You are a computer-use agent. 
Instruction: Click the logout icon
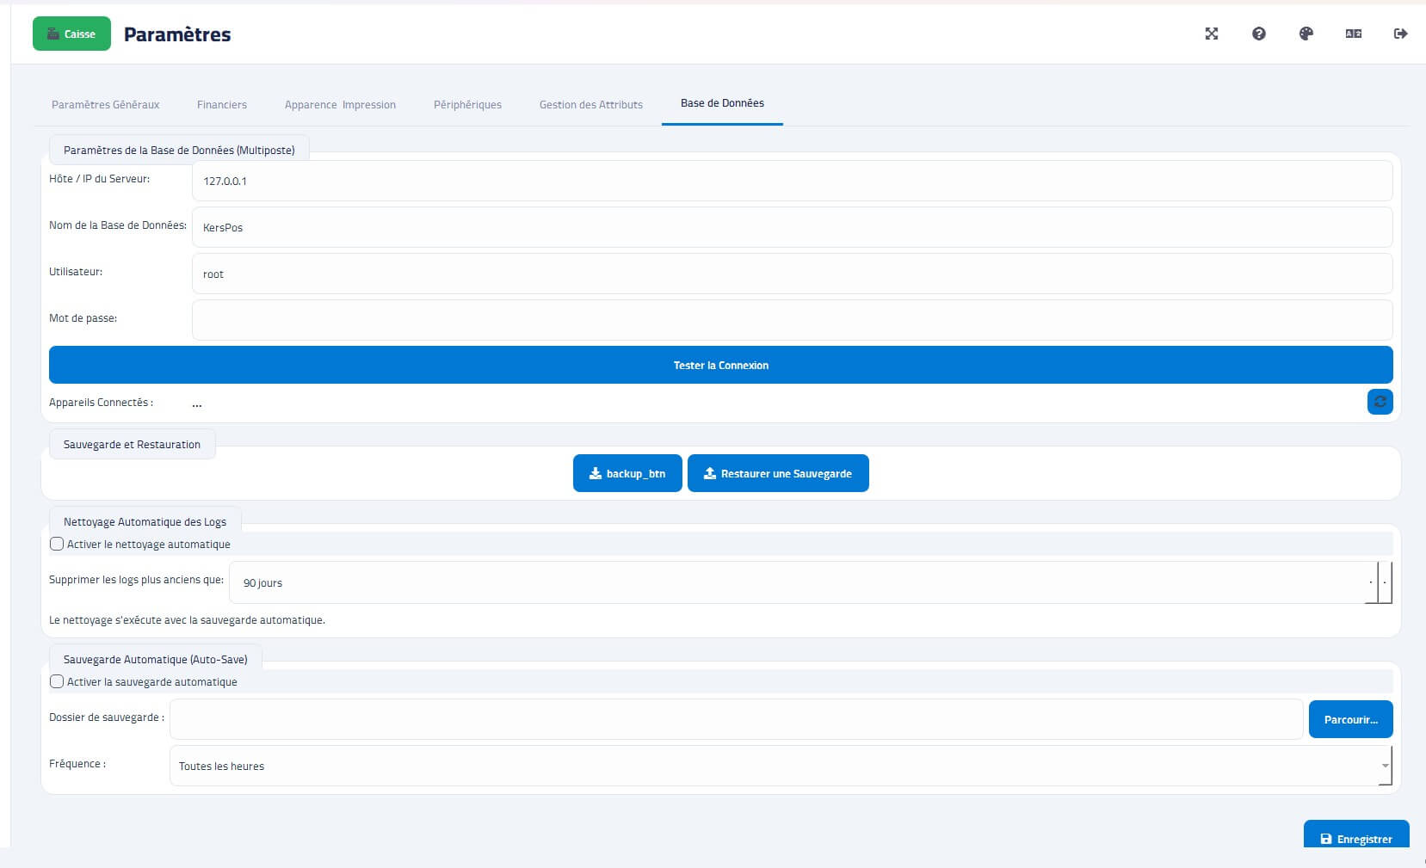pos(1400,34)
